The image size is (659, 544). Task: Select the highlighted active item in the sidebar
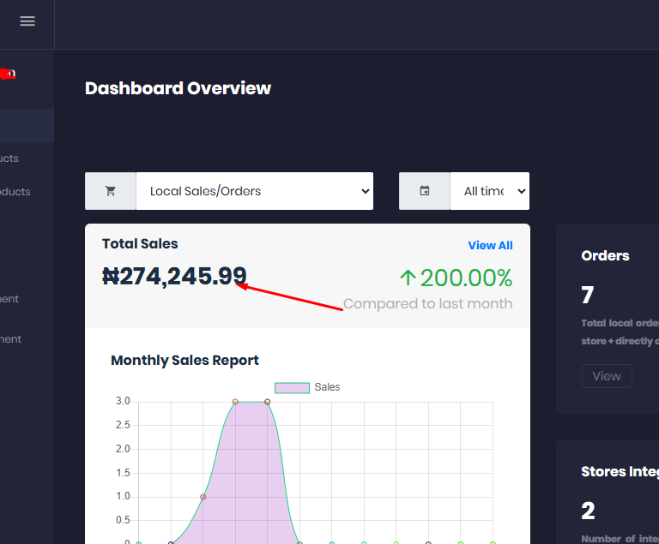click(26, 126)
